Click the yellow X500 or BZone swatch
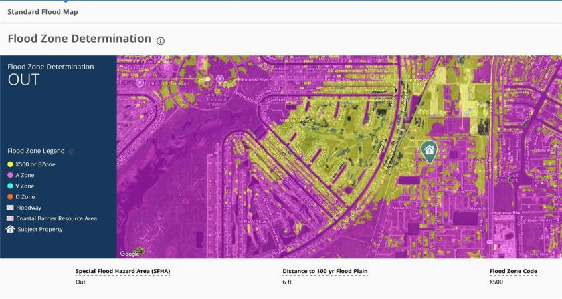This screenshot has height=299, width=562. point(10,164)
